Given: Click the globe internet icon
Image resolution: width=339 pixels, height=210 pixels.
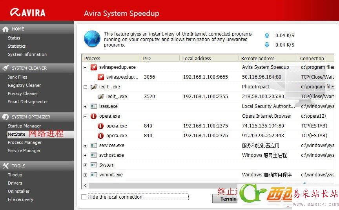Looking at the screenshot, I should click(x=92, y=39).
